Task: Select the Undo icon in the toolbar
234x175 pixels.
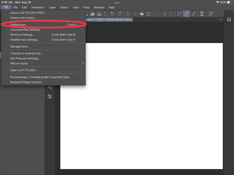Action: (112, 13)
